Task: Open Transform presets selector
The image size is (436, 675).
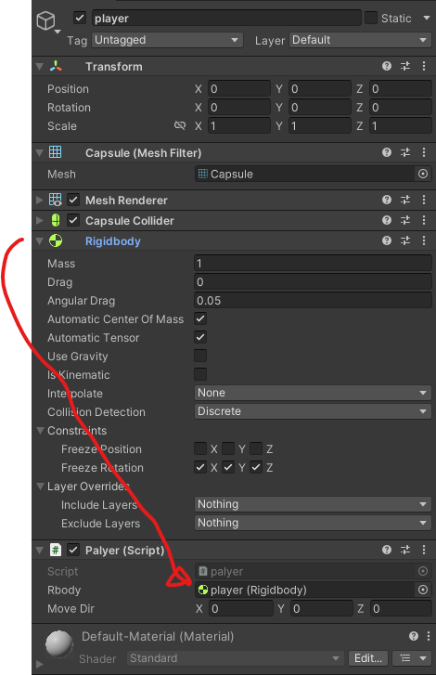Action: click(x=405, y=66)
